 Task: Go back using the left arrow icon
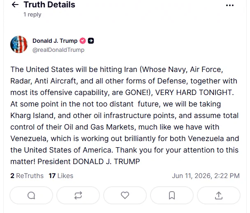15,5
